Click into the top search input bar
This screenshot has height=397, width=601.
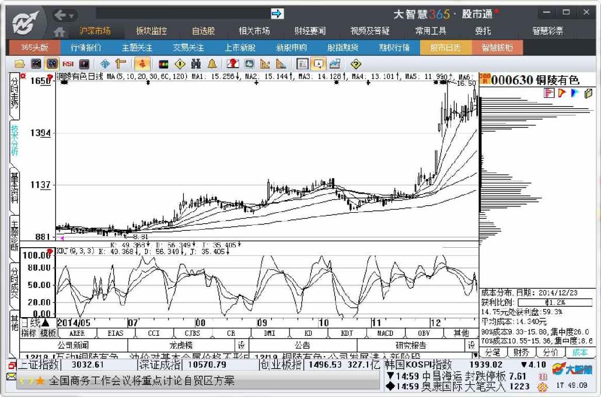[183, 14]
